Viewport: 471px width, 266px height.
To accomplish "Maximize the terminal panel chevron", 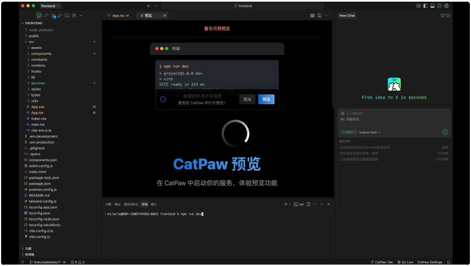I will [322, 204].
